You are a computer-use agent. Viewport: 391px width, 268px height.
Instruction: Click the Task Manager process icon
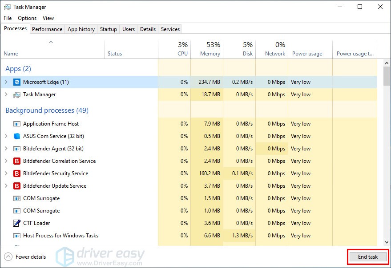pyautogui.click(x=17, y=95)
